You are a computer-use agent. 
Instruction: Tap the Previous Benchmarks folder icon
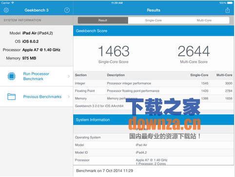[x=12, y=96]
